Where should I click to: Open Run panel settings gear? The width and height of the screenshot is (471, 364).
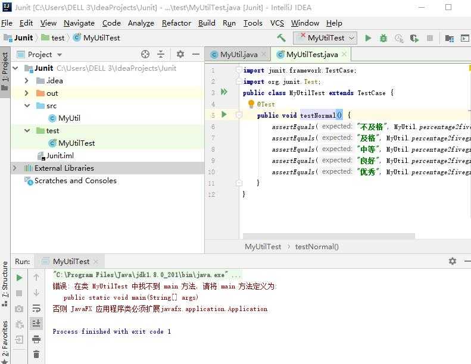[x=453, y=261]
